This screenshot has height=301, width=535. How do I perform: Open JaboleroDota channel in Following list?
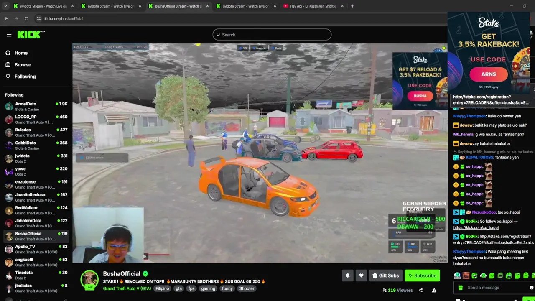[36, 223]
